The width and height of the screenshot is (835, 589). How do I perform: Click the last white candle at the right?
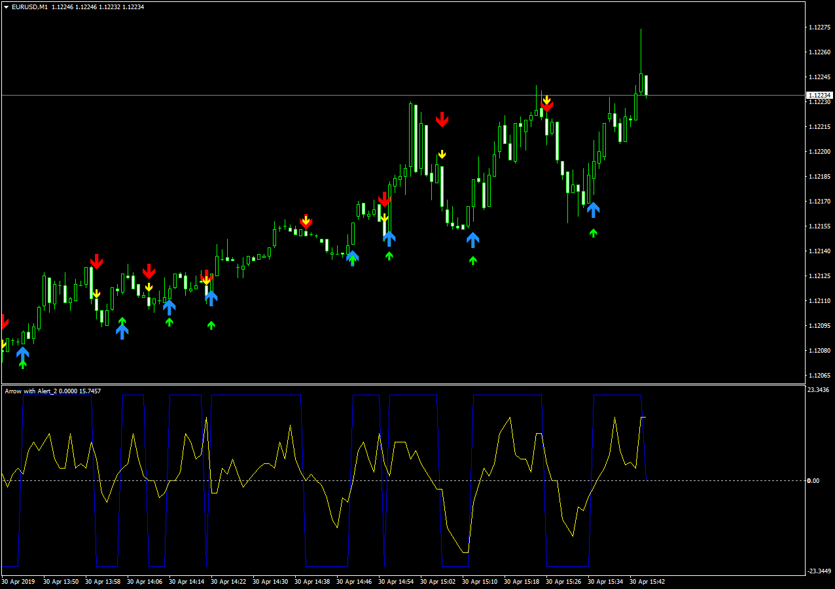tap(646, 86)
